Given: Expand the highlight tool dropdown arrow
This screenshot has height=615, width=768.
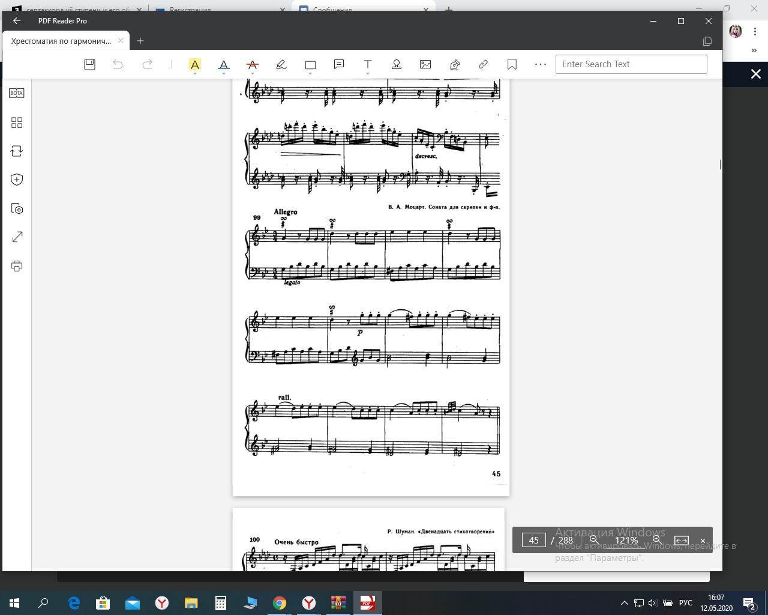Looking at the screenshot, I should pyautogui.click(x=195, y=73).
